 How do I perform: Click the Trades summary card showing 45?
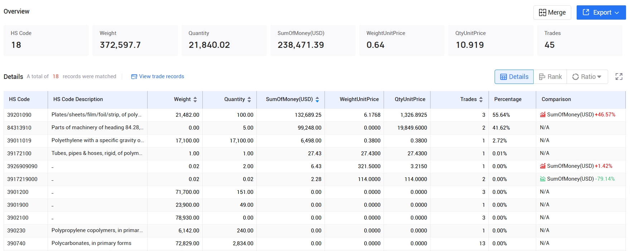[580, 40]
